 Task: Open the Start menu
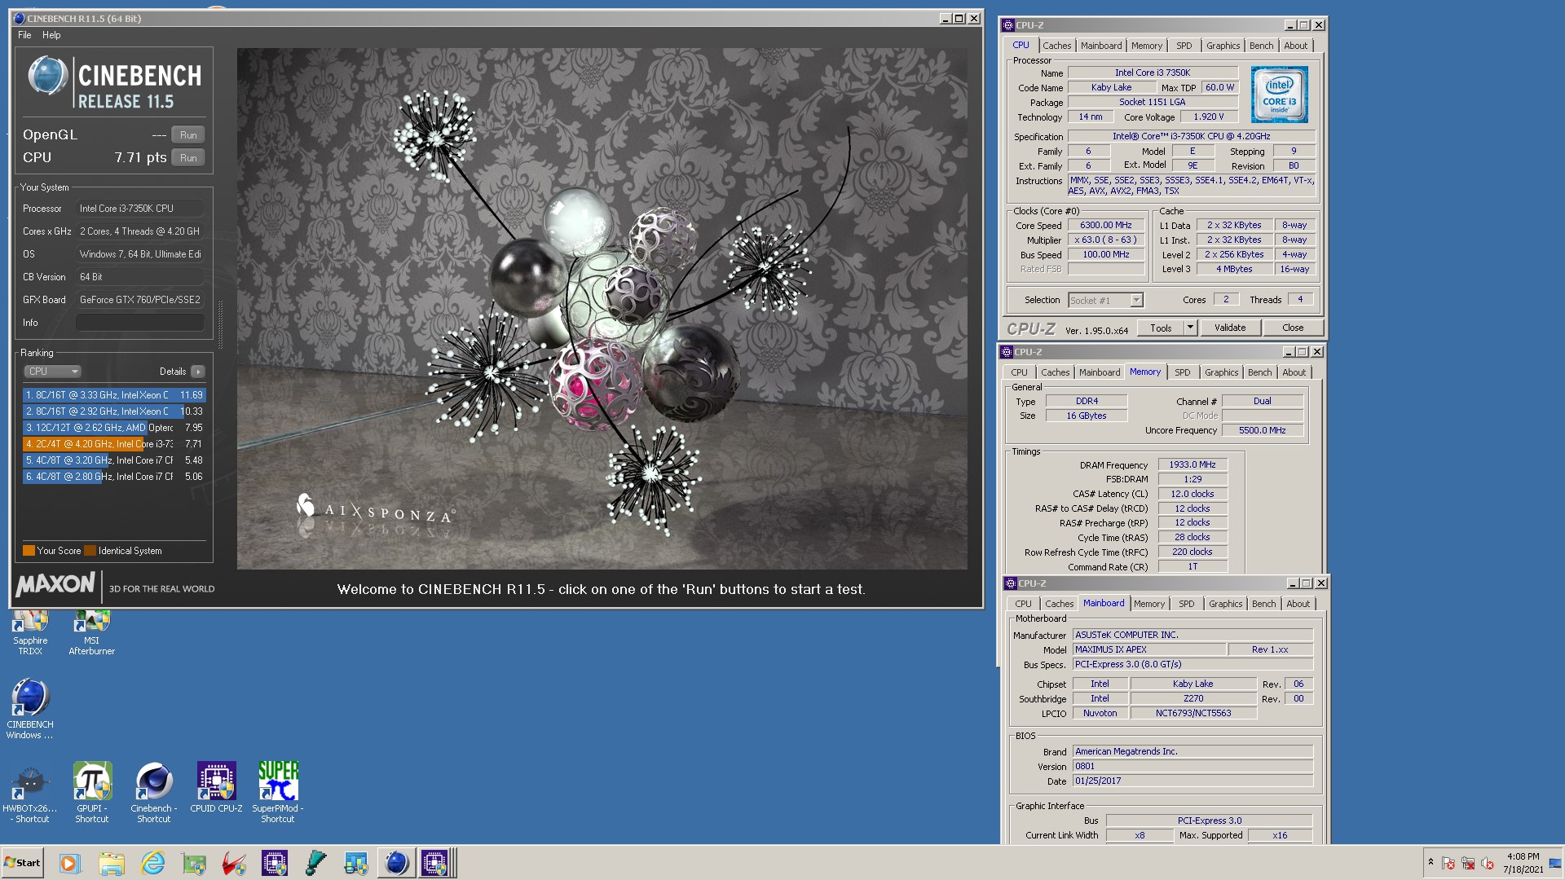tap(23, 863)
